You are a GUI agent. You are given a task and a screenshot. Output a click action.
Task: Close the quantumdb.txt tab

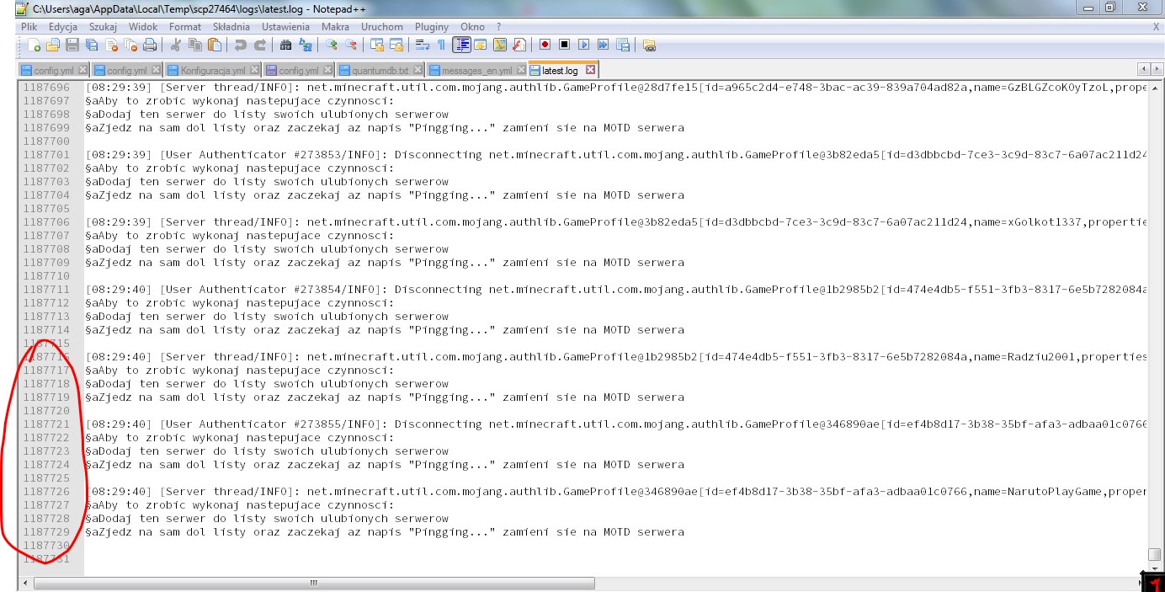click(x=418, y=70)
